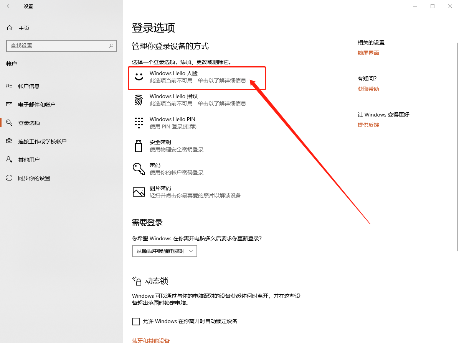Image resolution: width=459 pixels, height=343 pixels.
Task: Click the 提供反馈 link
Action: [368, 125]
